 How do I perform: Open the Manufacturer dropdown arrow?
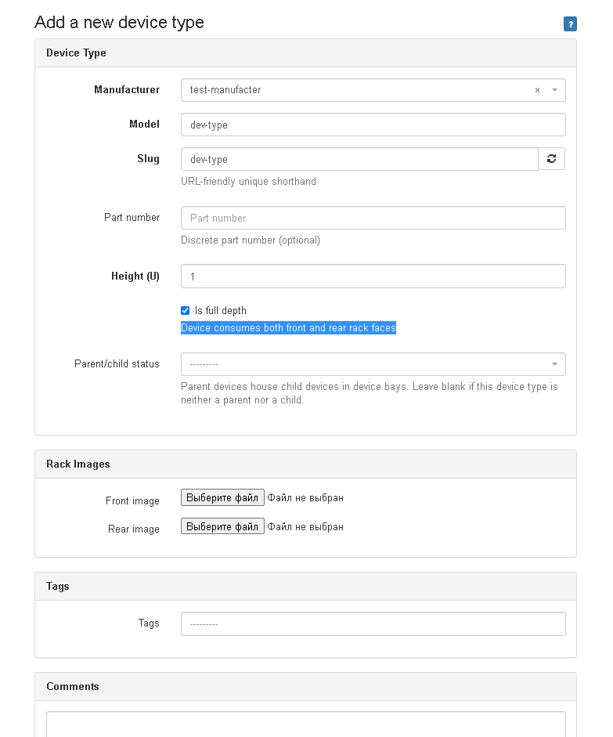click(x=554, y=90)
